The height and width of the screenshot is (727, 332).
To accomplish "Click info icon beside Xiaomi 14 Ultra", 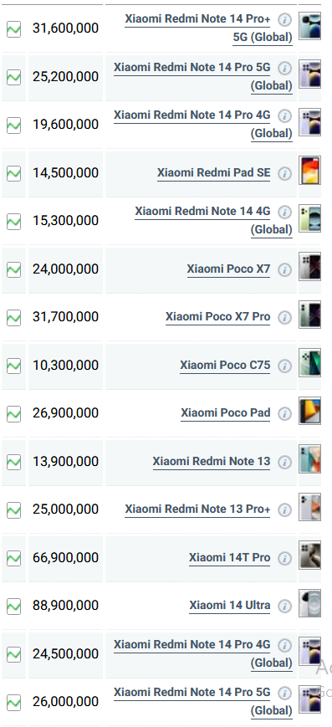I will [284, 606].
